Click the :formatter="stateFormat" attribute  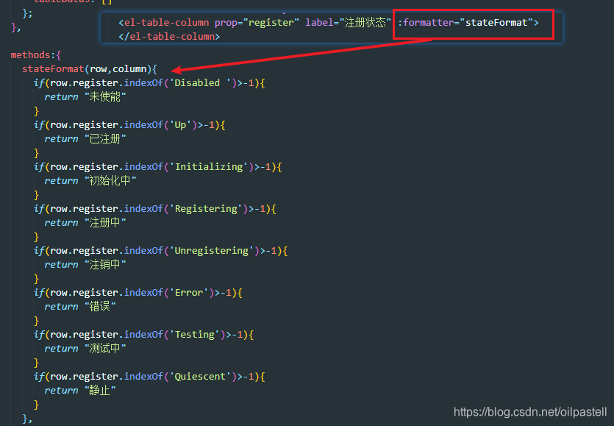tap(465, 23)
